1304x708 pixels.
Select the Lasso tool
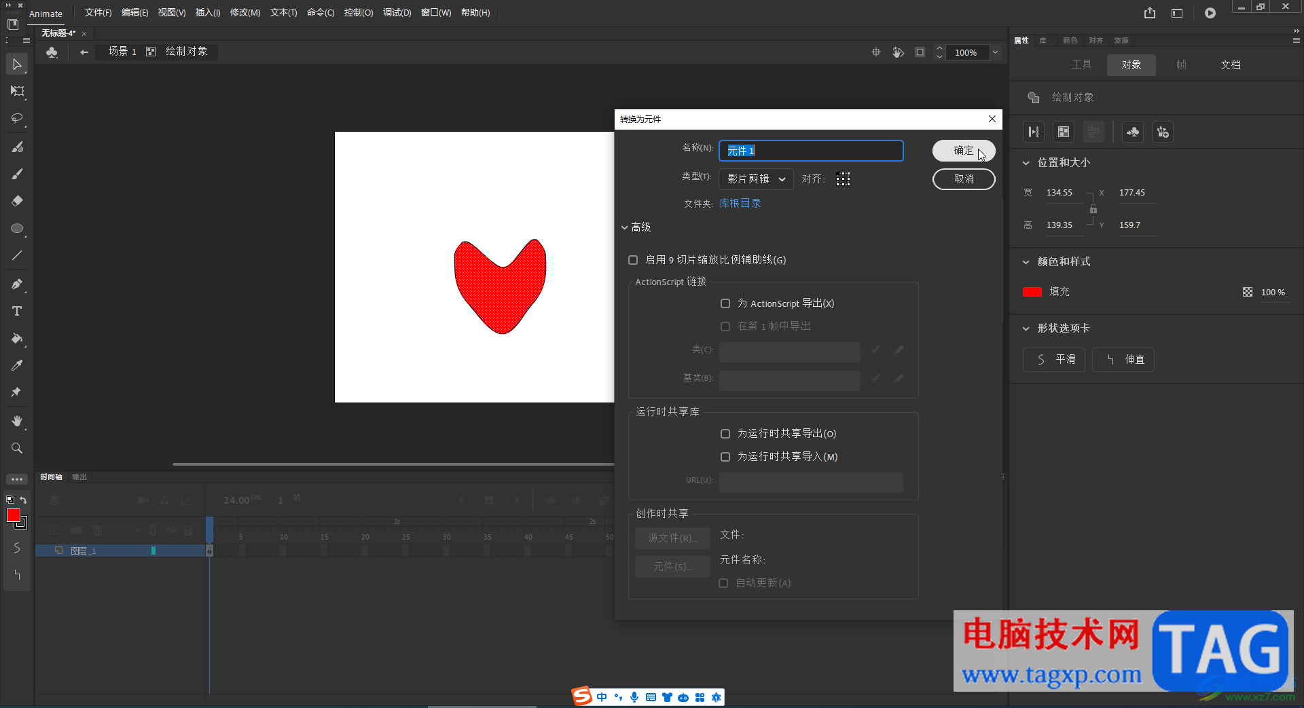coord(17,118)
